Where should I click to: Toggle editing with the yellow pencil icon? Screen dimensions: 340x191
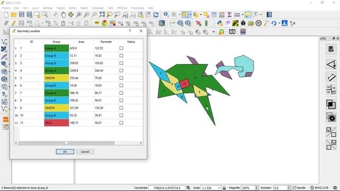coord(14,23)
